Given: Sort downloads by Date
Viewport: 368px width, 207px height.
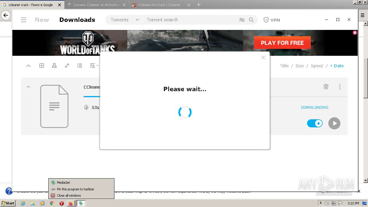Looking at the screenshot, I should point(337,66).
